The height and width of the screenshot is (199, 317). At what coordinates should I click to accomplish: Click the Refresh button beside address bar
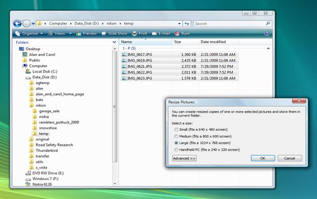coord(187,23)
